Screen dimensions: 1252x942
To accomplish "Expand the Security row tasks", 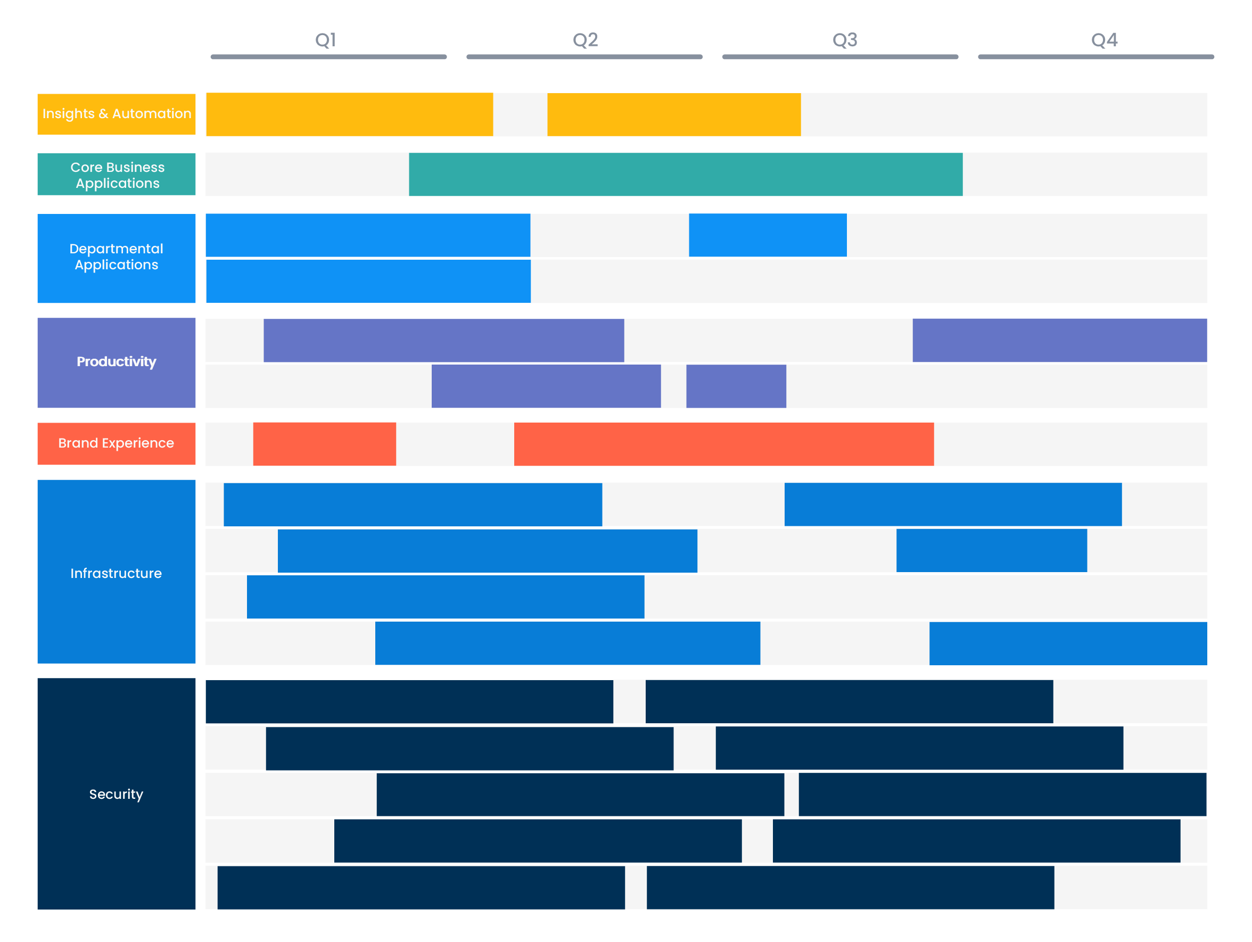I will coord(115,820).
